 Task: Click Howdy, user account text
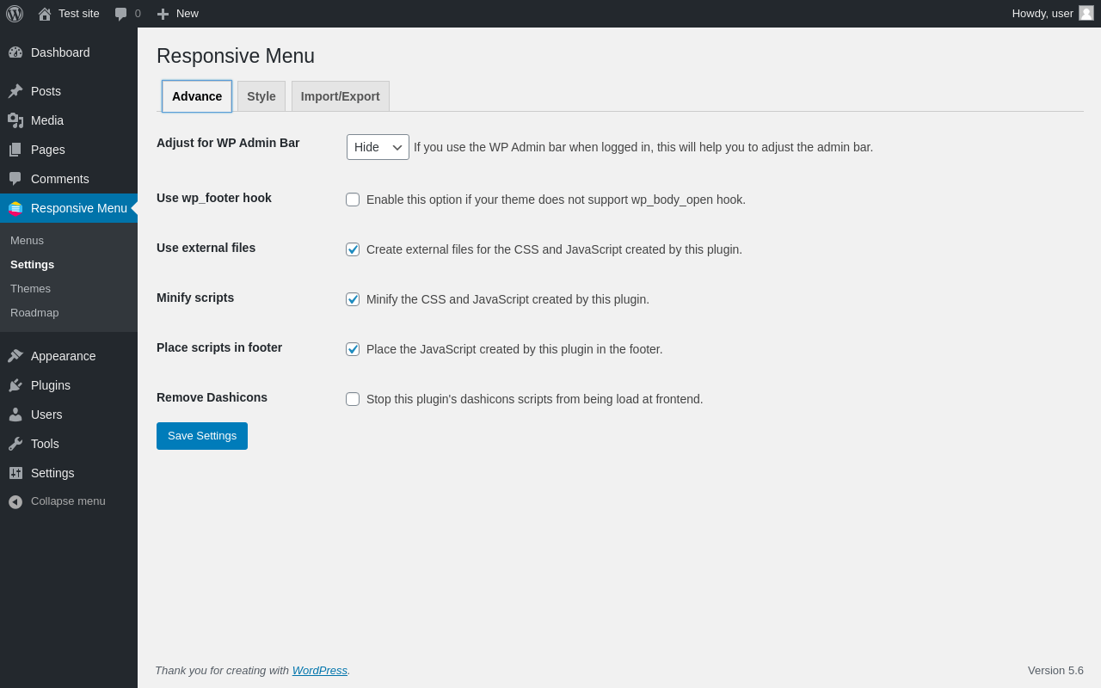pyautogui.click(x=1043, y=14)
